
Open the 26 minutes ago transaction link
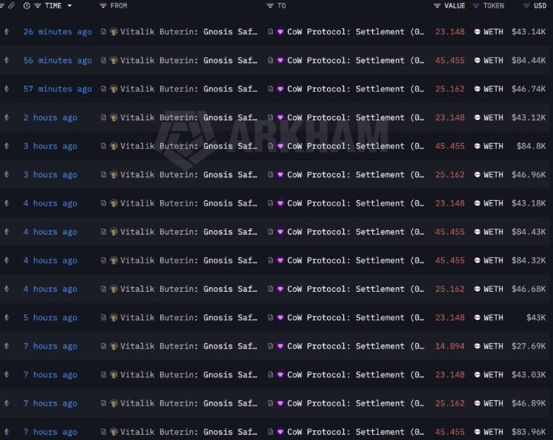pos(57,32)
